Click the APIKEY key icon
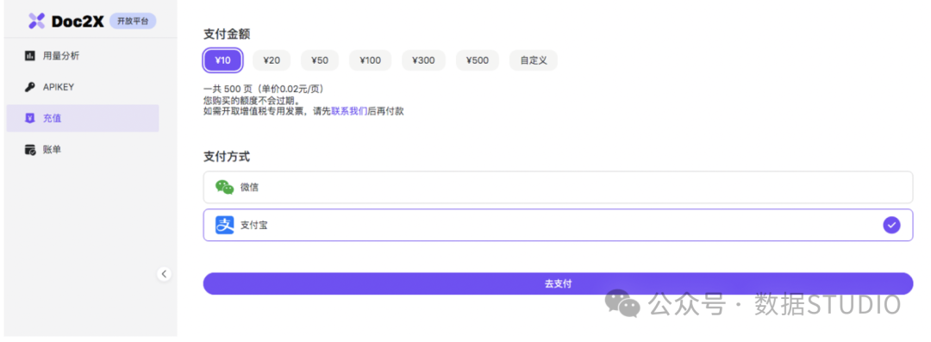Viewport: 931px width, 342px height. pyautogui.click(x=29, y=87)
